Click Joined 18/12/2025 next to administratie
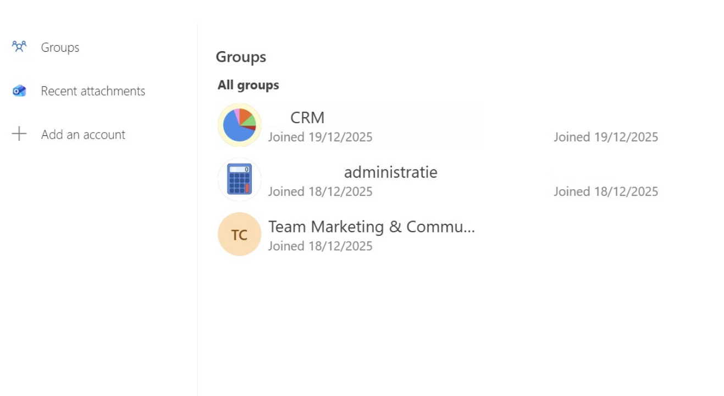 (x=320, y=191)
